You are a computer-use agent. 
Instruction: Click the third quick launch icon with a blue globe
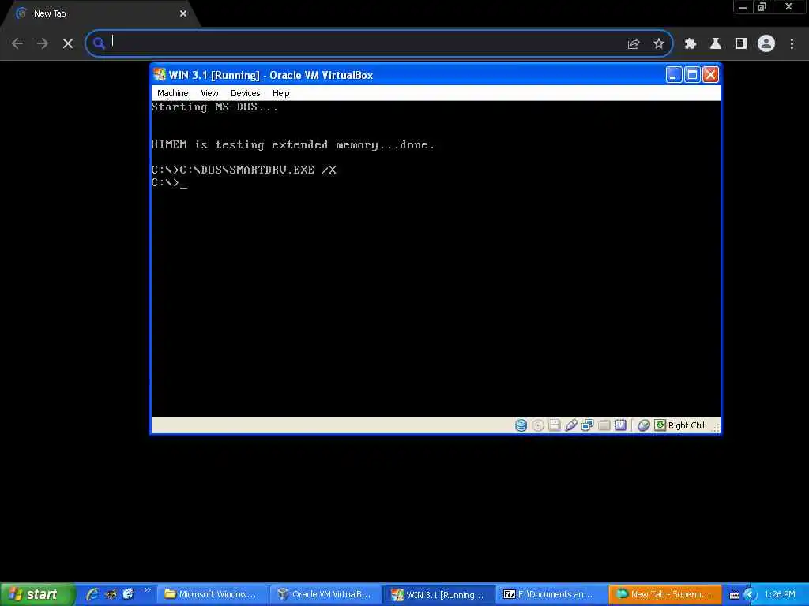pos(128,594)
